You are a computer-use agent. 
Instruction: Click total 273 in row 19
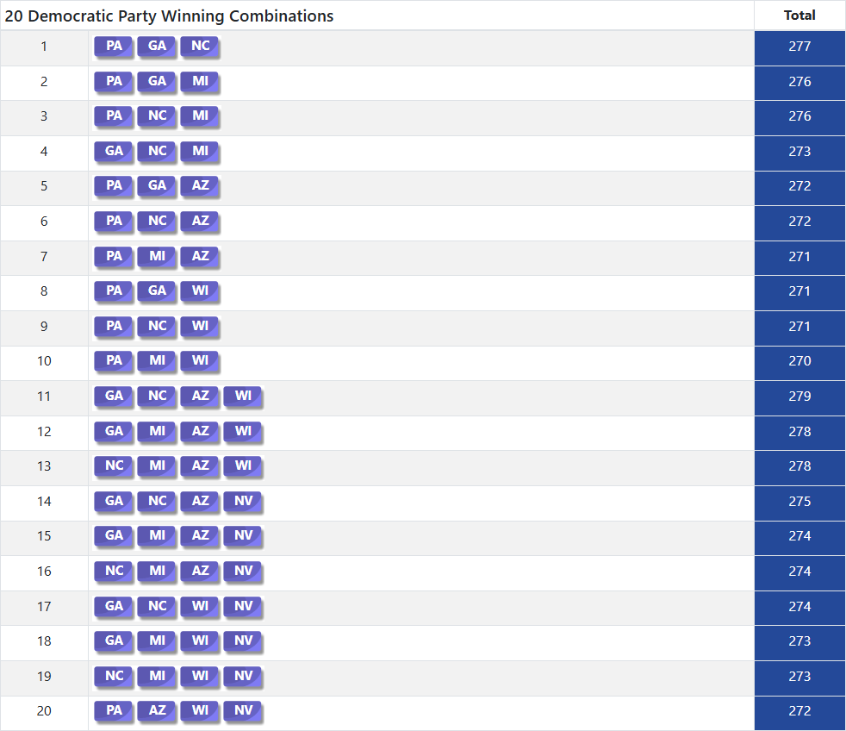[799, 677]
